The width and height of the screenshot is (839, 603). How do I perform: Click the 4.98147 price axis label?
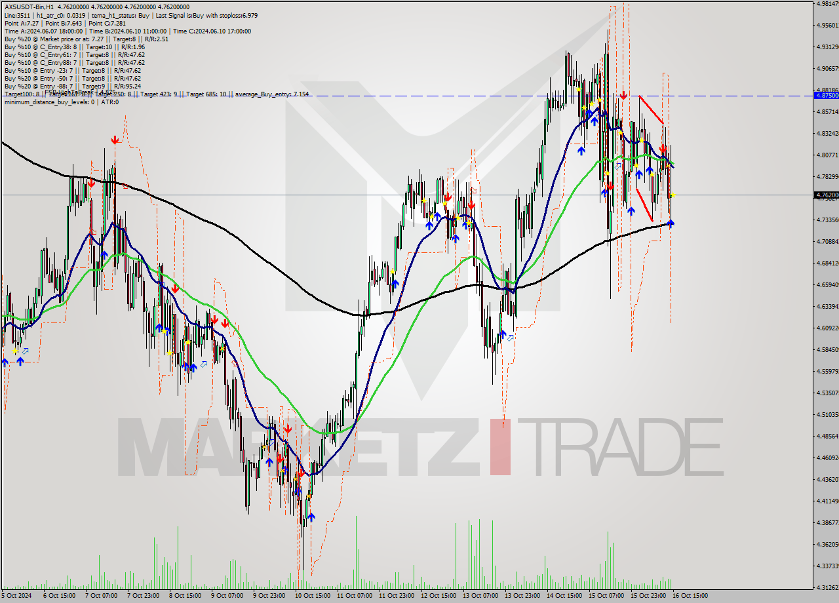(827, 3)
